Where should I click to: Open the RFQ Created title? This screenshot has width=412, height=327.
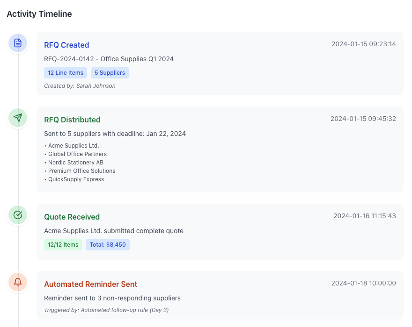point(66,45)
